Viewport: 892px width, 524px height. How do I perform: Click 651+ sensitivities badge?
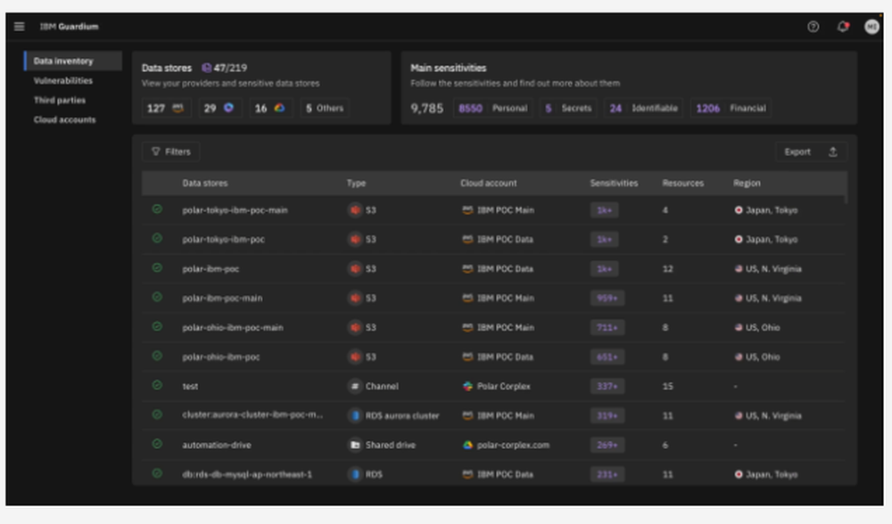607,357
